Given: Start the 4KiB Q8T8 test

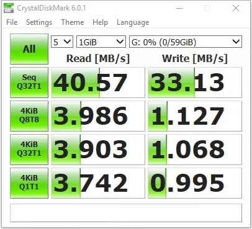Looking at the screenshot, I should [x=29, y=116].
